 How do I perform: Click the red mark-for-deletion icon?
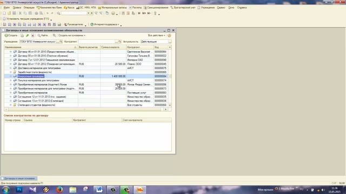click(x=32, y=36)
